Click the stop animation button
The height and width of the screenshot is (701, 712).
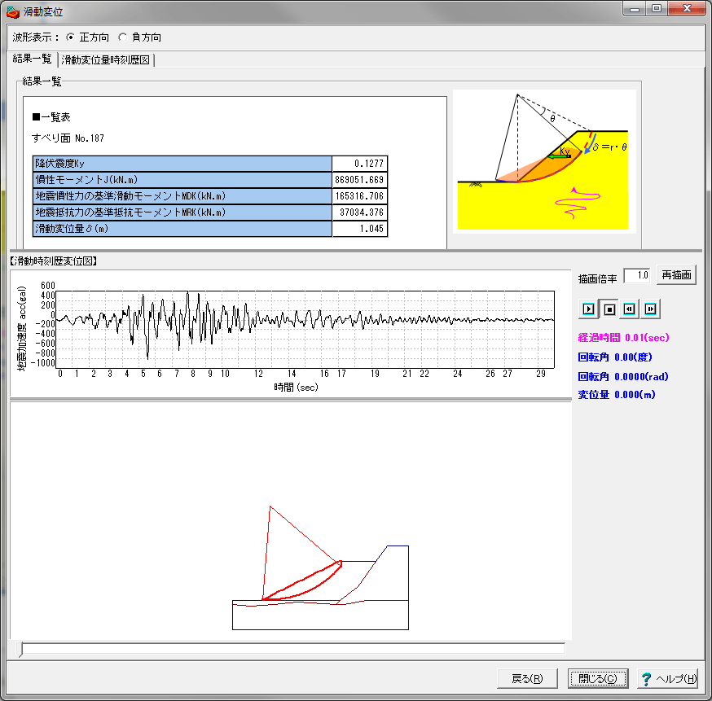[609, 309]
